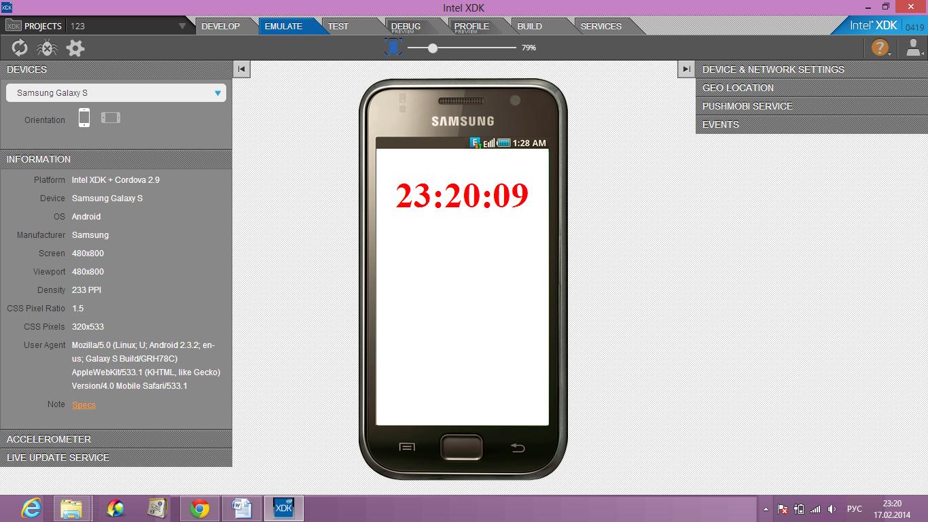Open the Specs link
928x522 pixels.
84,404
